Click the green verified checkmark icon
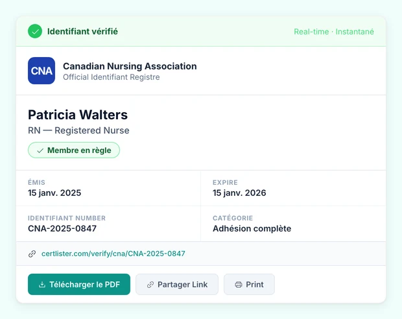The height and width of the screenshot is (319, 402). [x=35, y=31]
